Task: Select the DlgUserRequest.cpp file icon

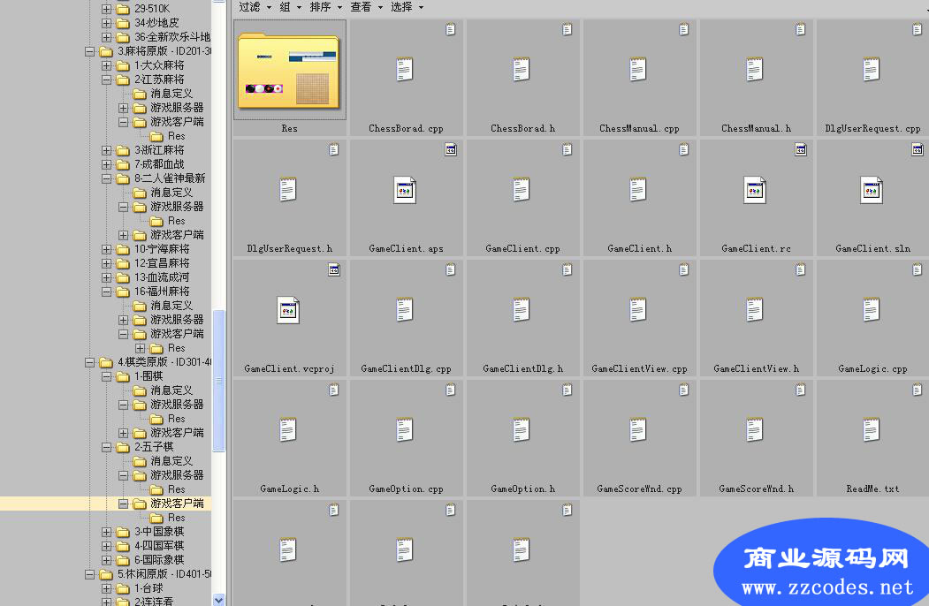Action: pos(871,69)
